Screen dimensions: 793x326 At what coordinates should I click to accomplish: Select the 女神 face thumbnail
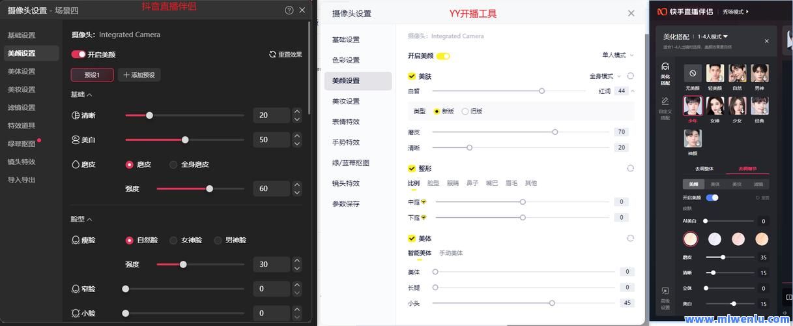coord(715,106)
